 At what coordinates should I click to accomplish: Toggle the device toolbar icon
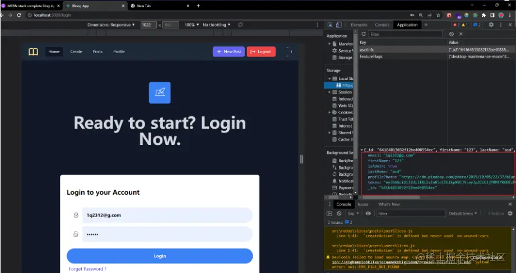338,25
